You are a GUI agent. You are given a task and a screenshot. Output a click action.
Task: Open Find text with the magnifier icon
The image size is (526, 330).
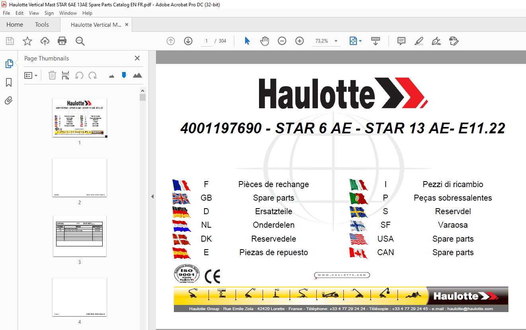80,41
